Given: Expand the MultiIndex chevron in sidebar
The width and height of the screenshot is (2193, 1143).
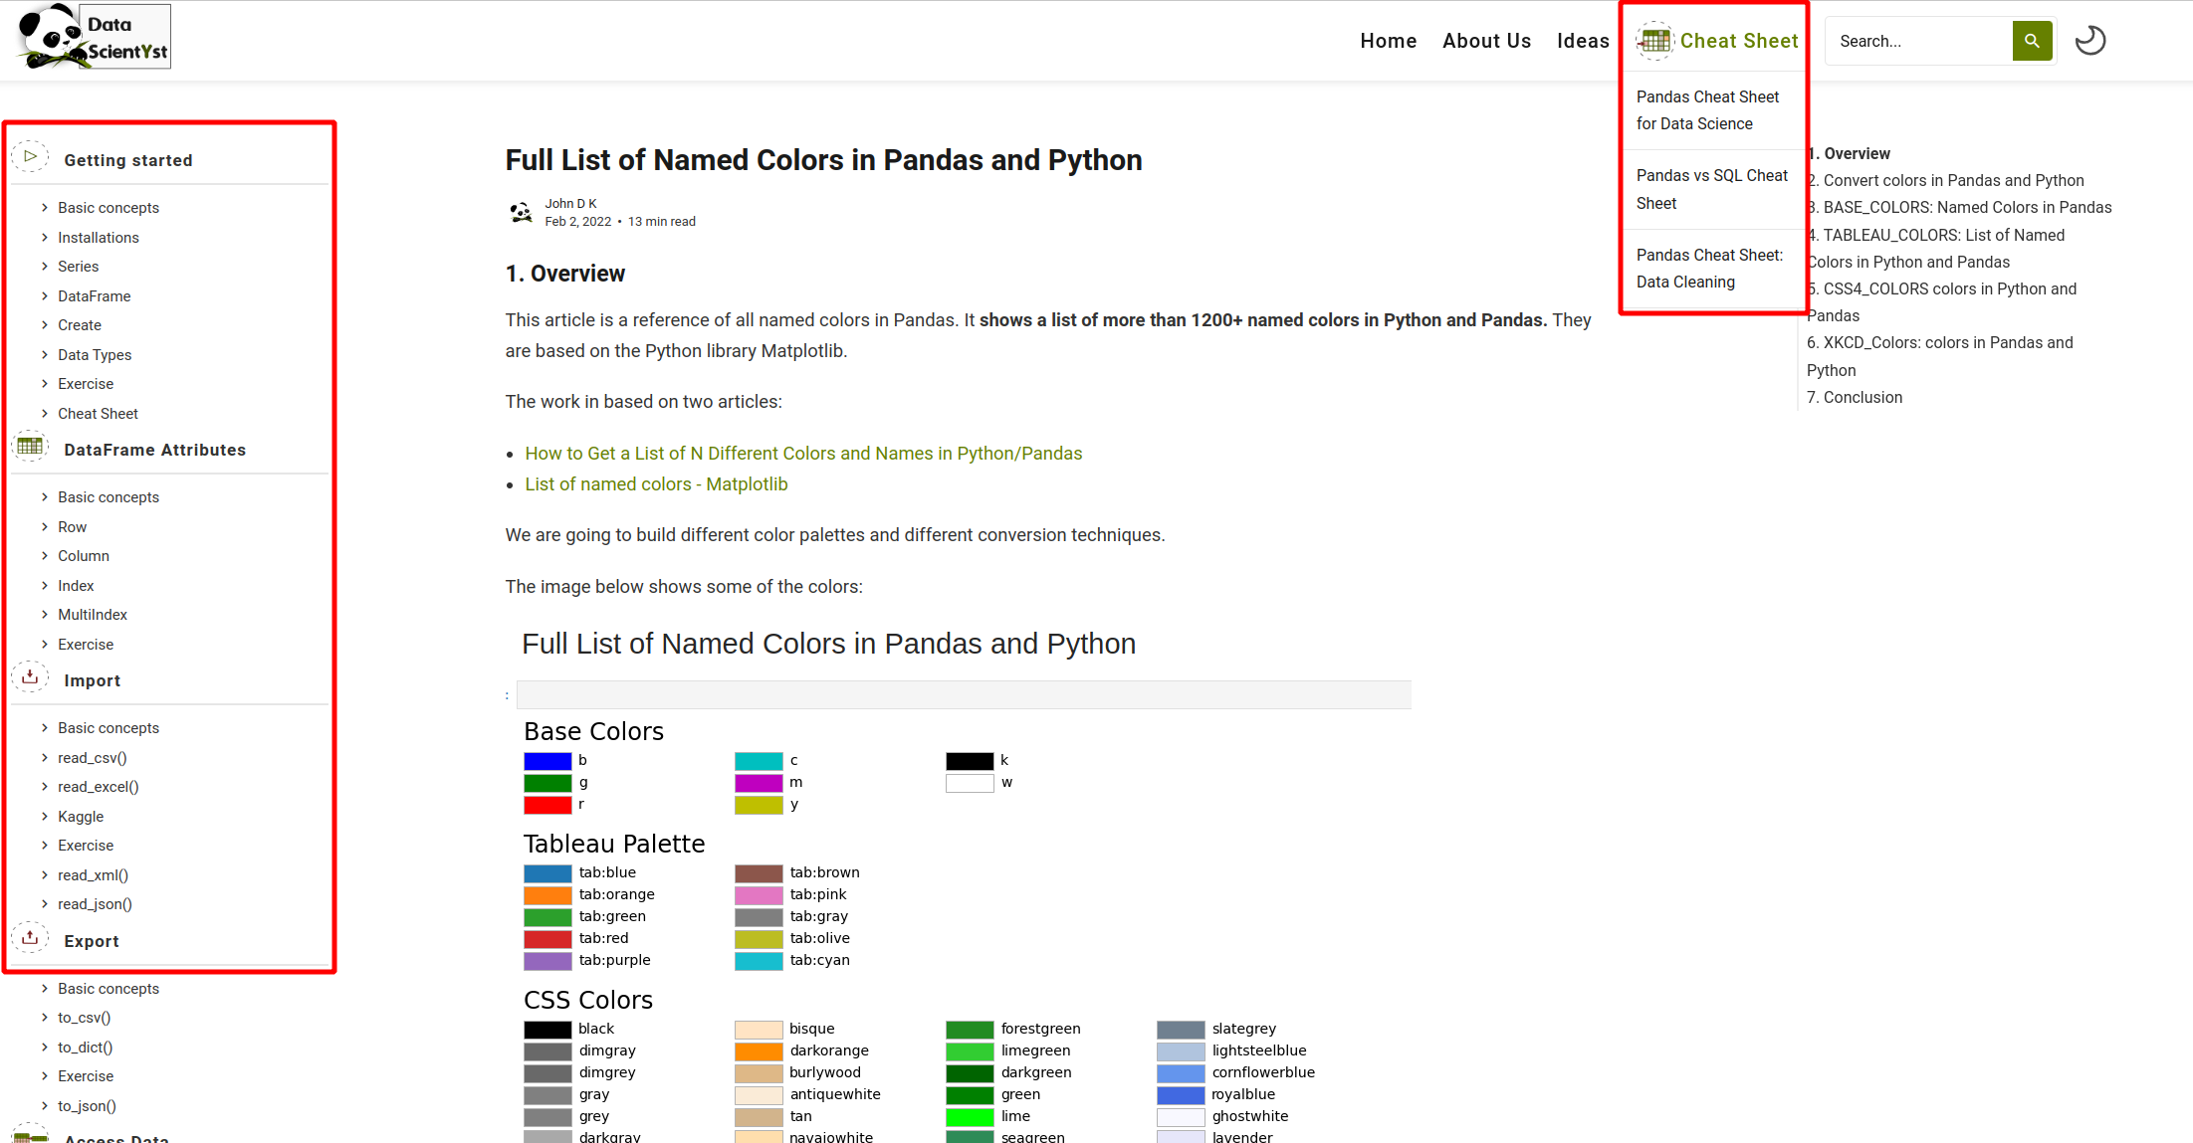Looking at the screenshot, I should coord(45,615).
